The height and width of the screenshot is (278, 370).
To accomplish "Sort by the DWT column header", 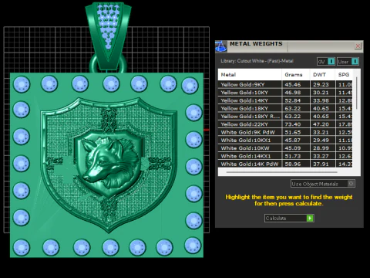I will (x=322, y=75).
